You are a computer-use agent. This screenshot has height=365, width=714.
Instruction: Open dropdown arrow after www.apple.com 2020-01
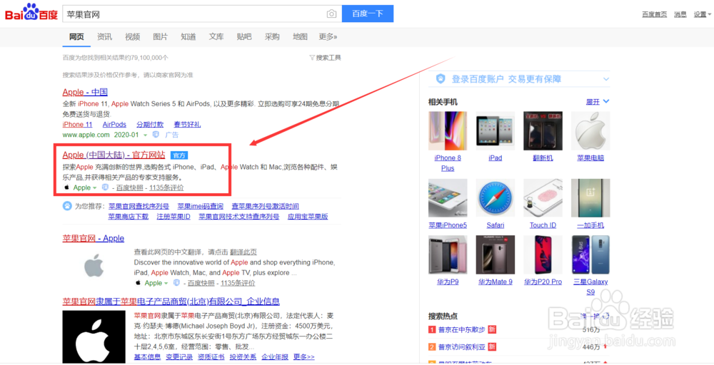145,135
